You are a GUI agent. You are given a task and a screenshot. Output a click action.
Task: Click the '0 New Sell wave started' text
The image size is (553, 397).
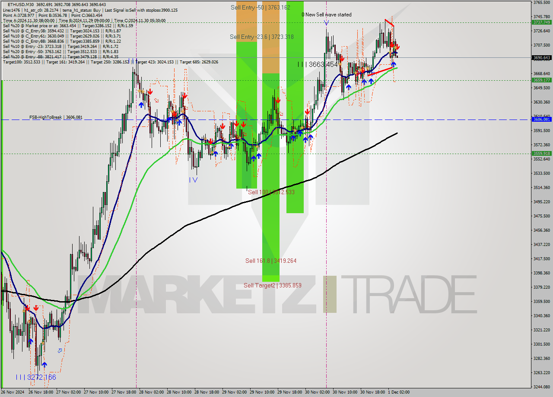[327, 15]
